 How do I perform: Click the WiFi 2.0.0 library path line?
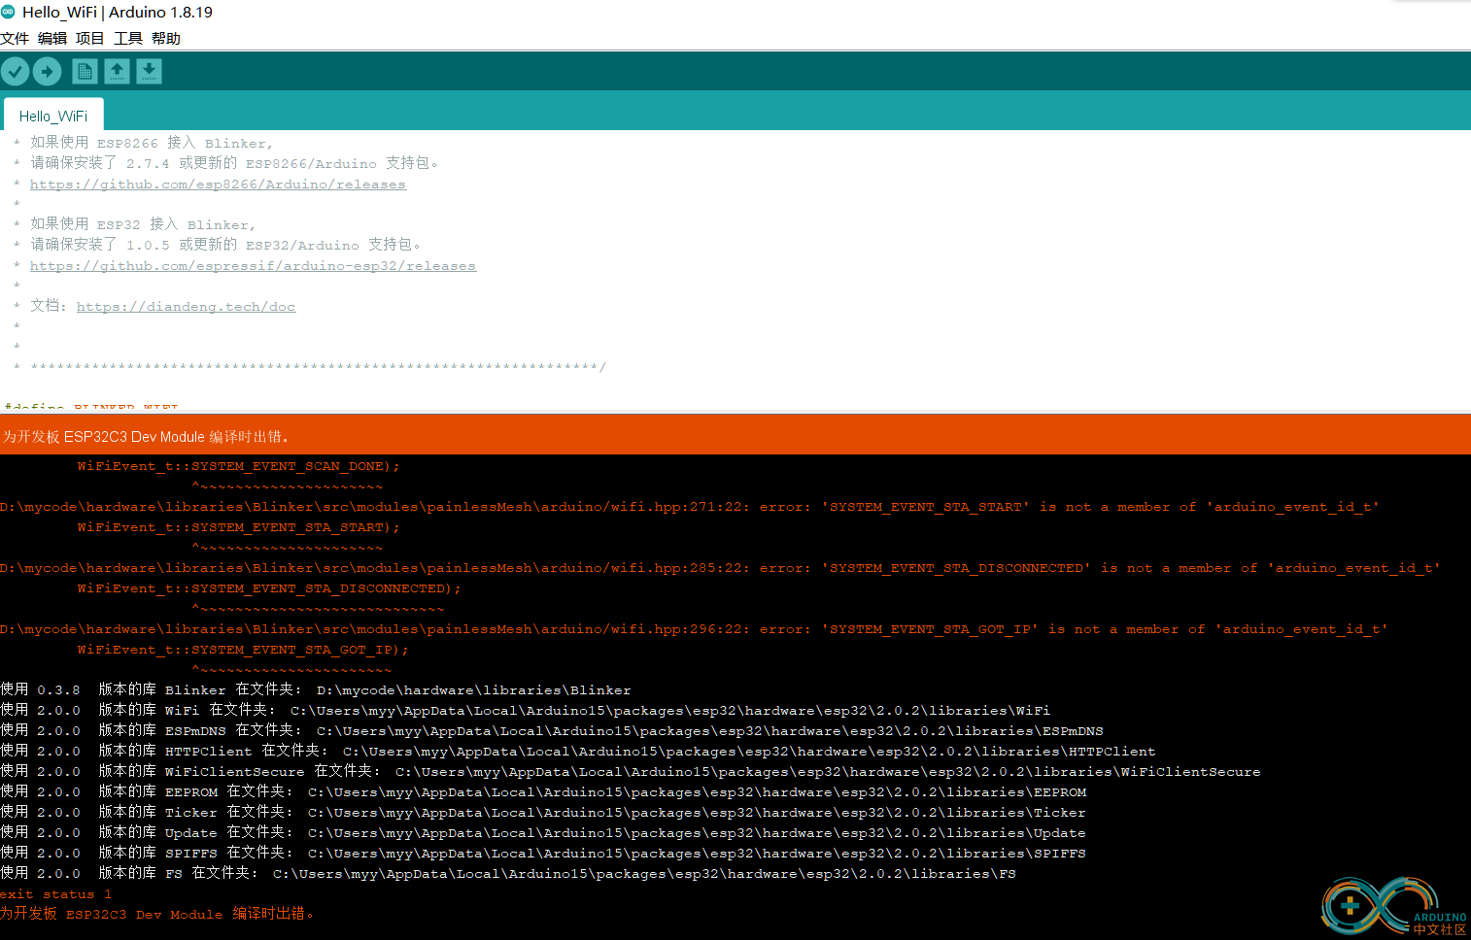[x=525, y=711]
